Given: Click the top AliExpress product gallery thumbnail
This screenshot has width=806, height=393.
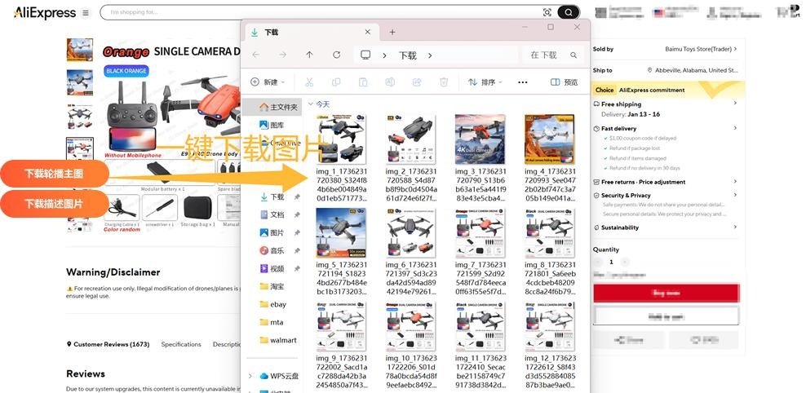Looking at the screenshot, I should (80, 50).
